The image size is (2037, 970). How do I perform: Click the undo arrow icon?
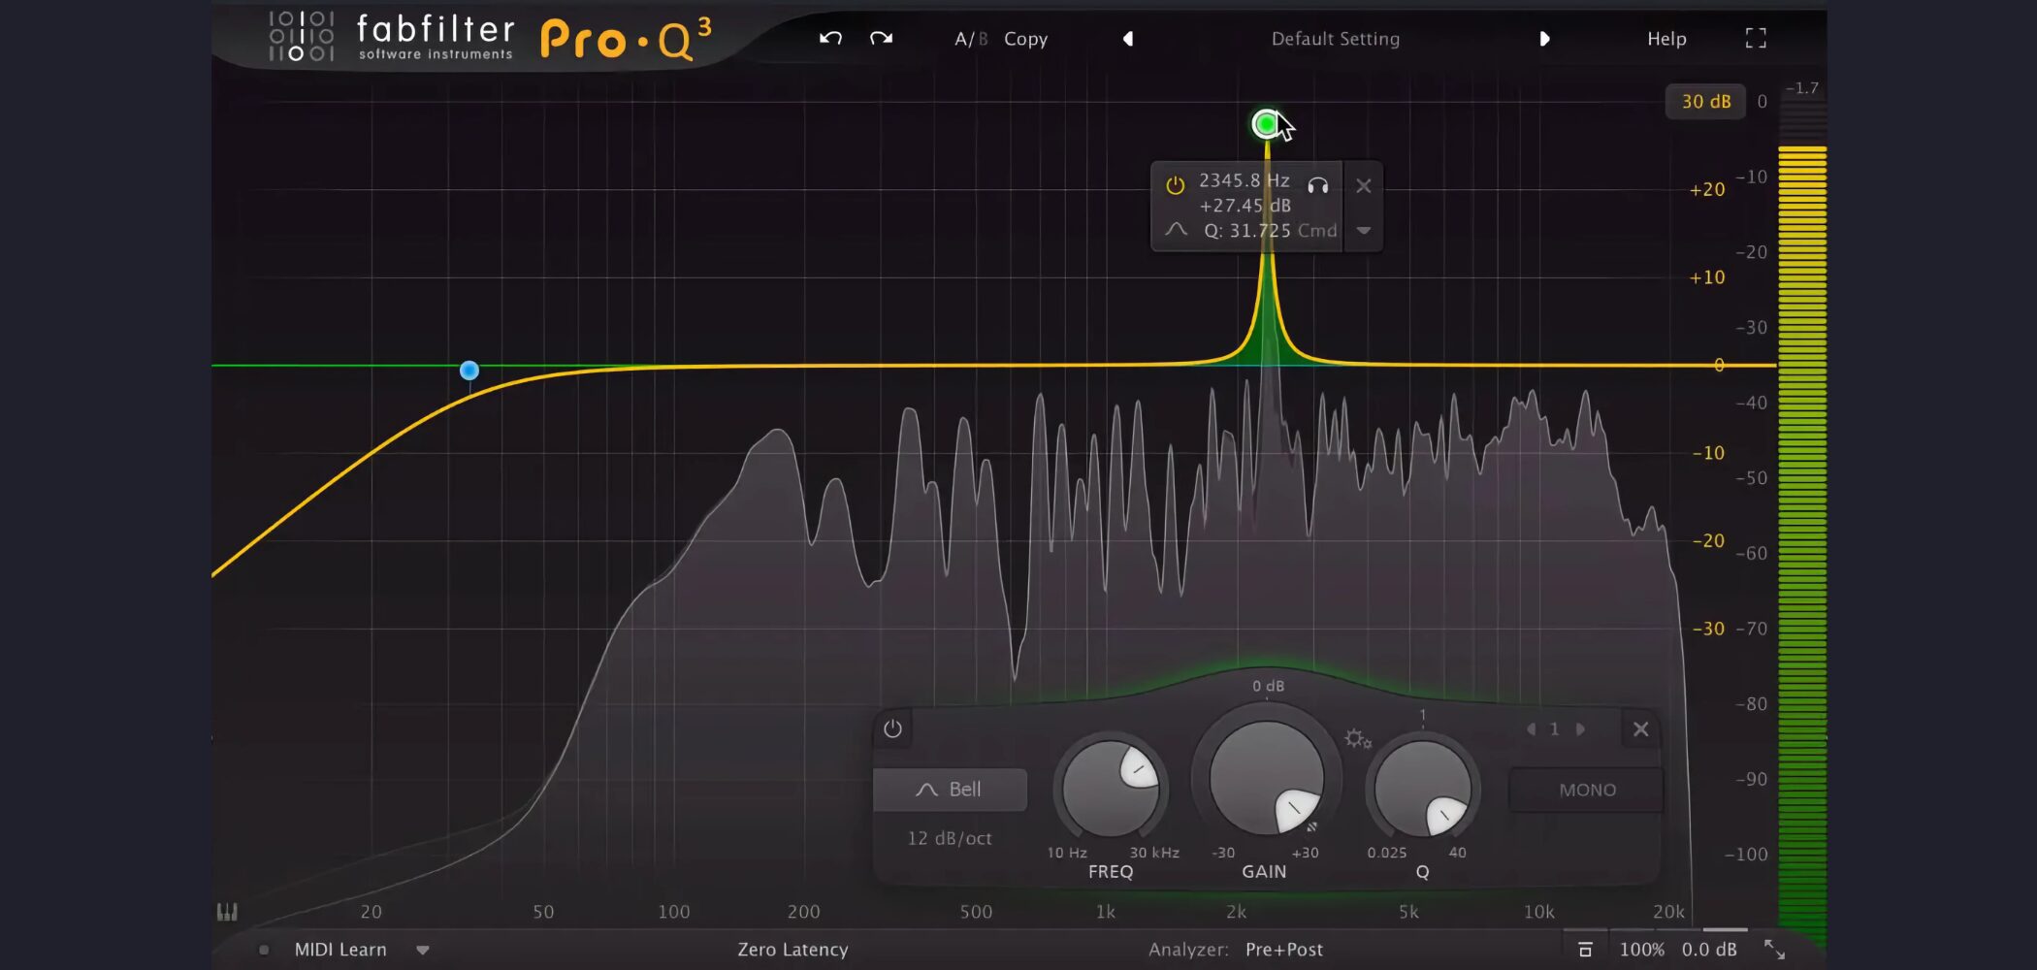tap(830, 38)
